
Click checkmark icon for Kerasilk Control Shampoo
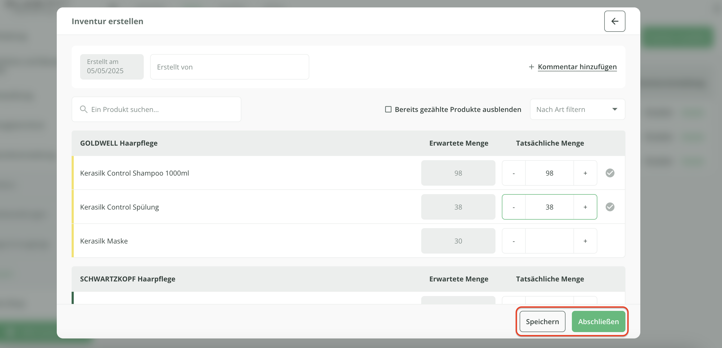pos(610,173)
